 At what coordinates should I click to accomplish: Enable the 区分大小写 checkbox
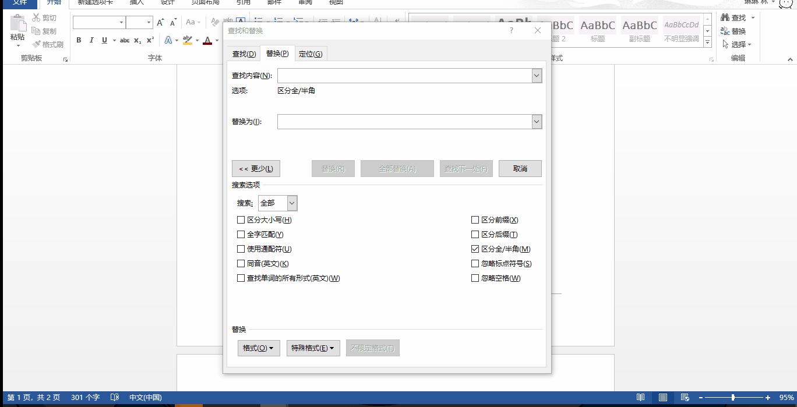point(241,220)
